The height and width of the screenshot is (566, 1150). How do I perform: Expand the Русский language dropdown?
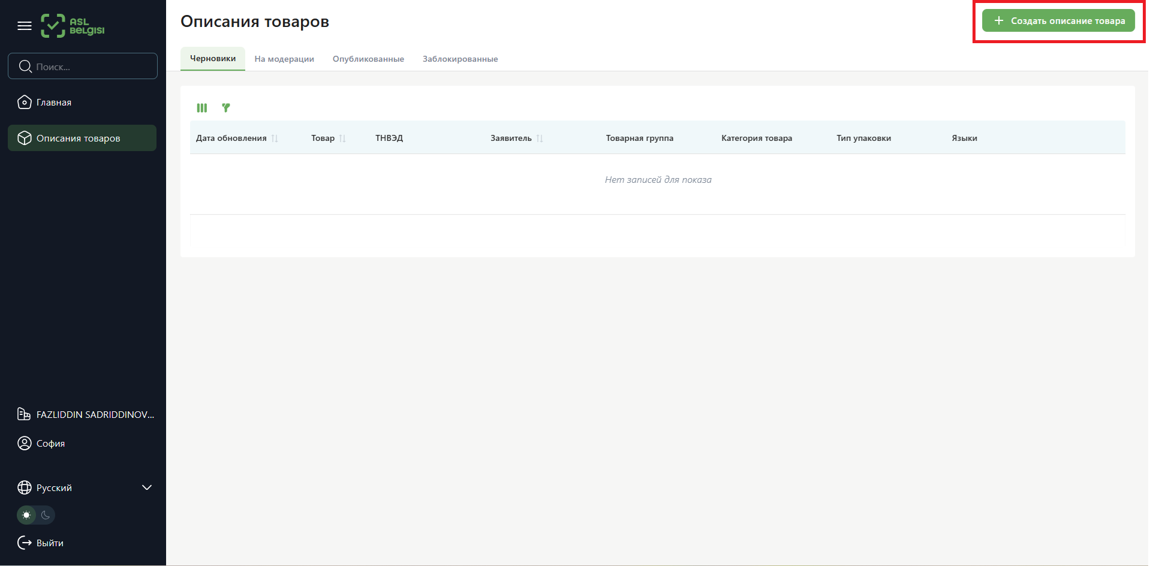click(x=146, y=487)
